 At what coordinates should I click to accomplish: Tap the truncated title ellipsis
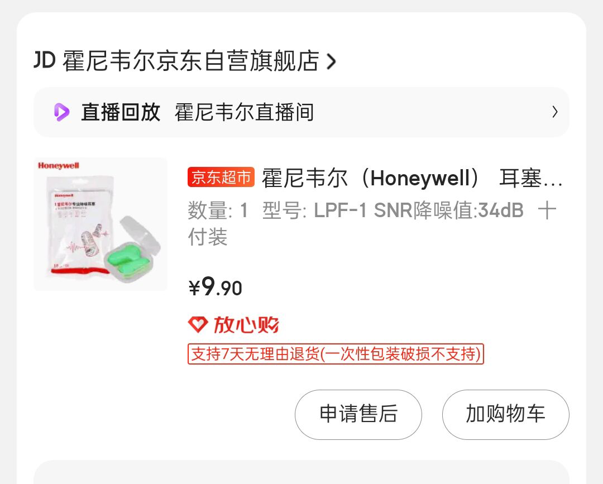coord(552,184)
